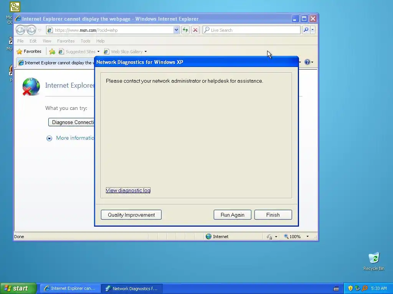Click the View diagnostic log link
The image size is (393, 294).
pos(128,191)
